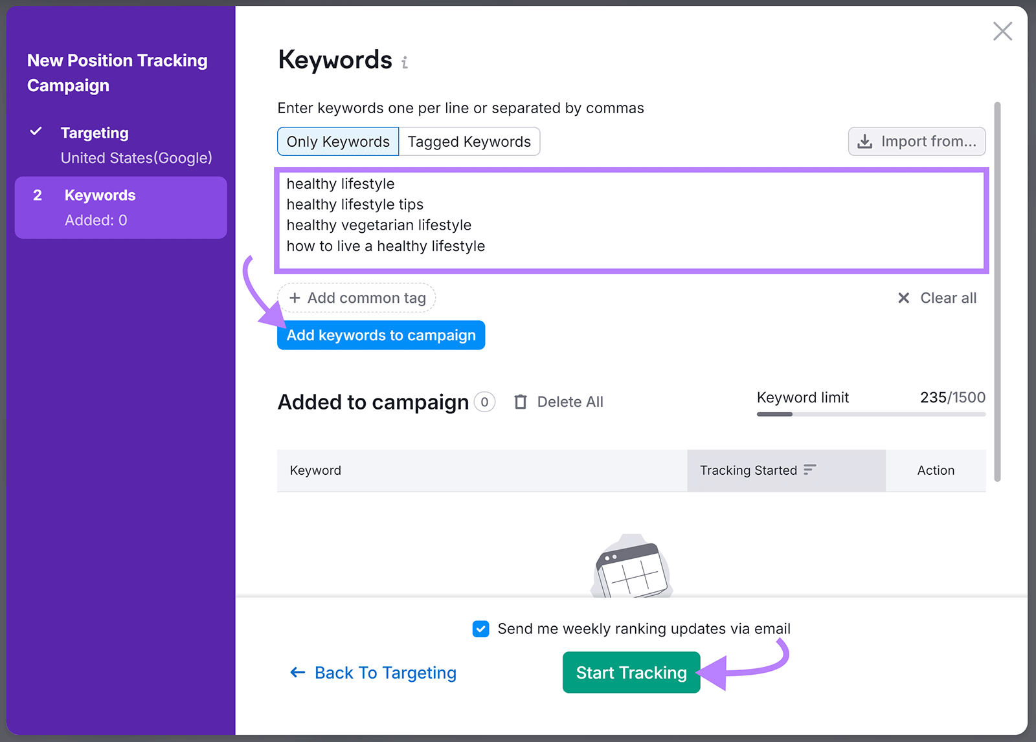Click the Keyword limit progress bar
This screenshot has height=742, width=1036.
tap(870, 414)
